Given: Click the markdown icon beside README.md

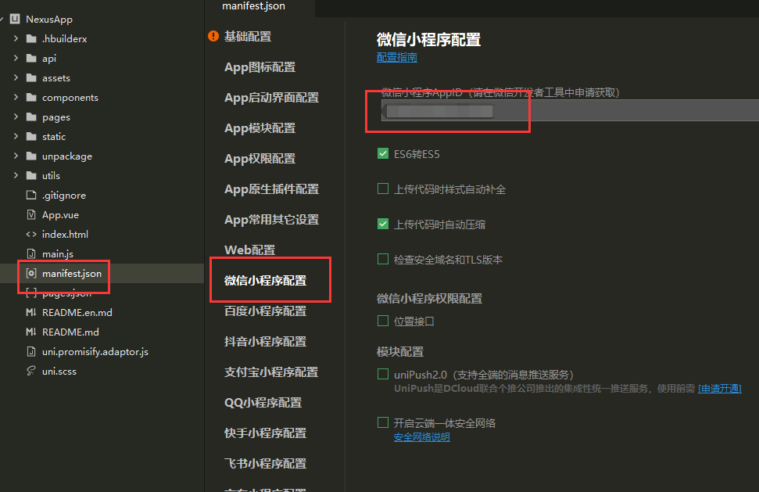Looking at the screenshot, I should coord(30,332).
